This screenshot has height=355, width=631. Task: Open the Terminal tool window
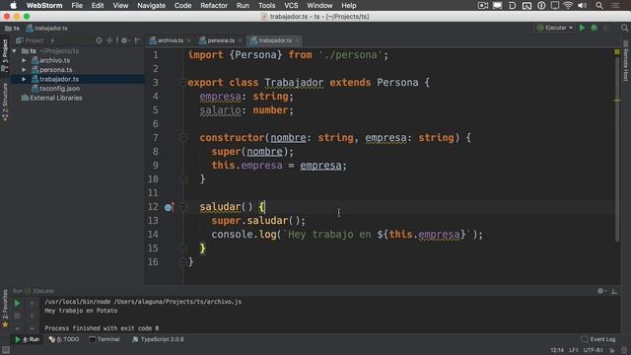105,339
